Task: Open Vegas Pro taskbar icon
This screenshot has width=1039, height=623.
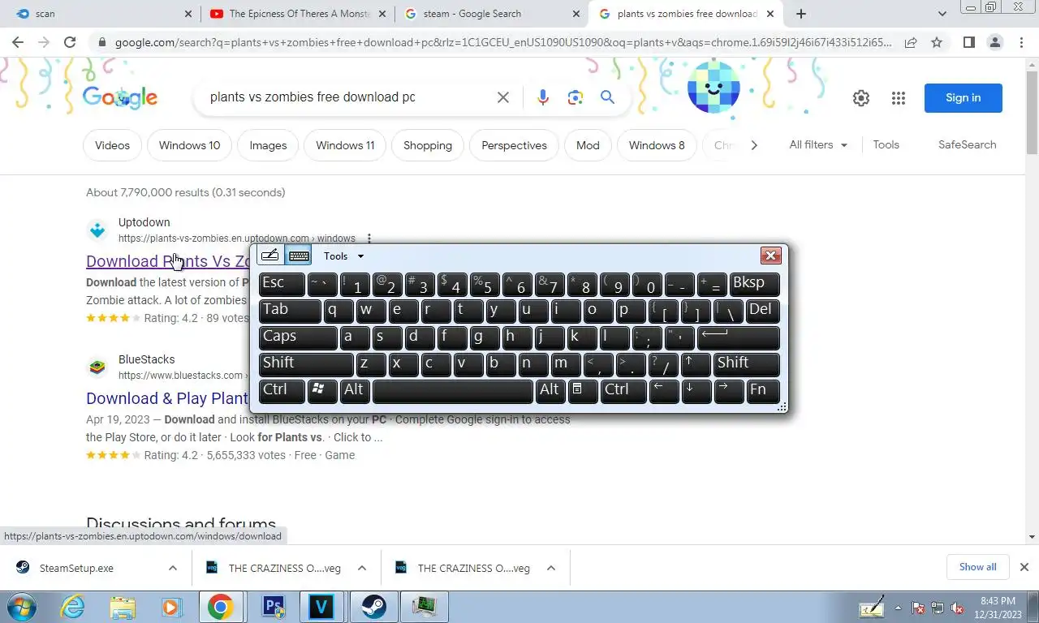Action: (322, 607)
